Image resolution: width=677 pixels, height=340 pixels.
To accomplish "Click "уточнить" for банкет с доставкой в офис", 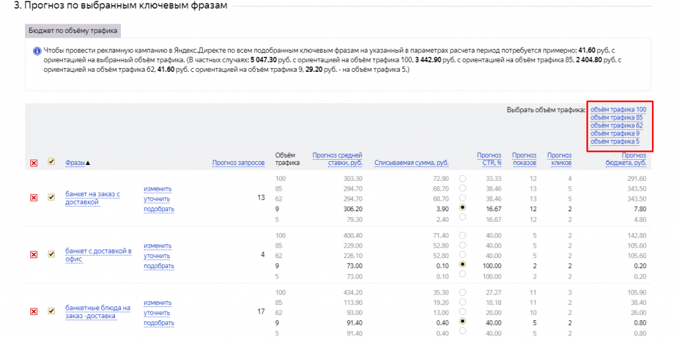I will point(157,255).
